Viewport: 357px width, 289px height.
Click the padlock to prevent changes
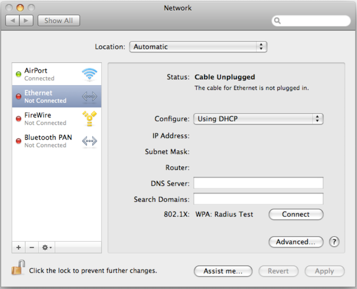pyautogui.click(x=18, y=268)
